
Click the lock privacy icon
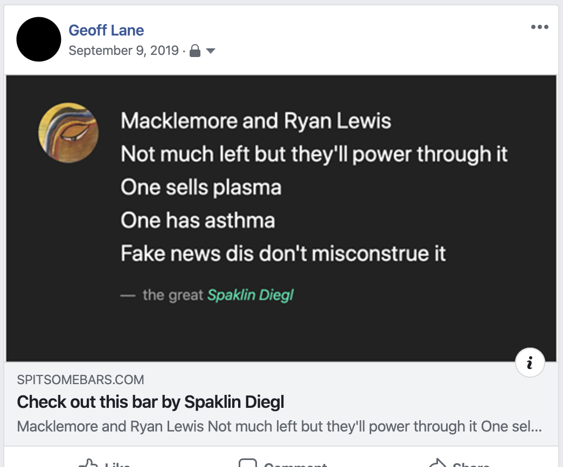(x=196, y=51)
